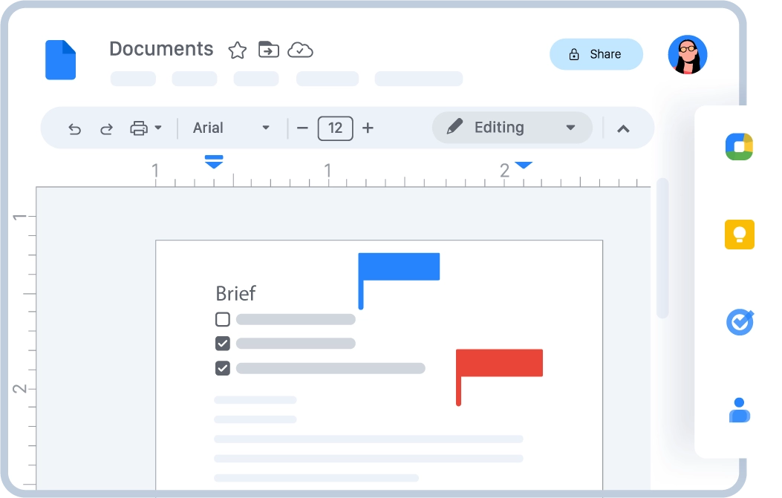
Task: Click the undo arrow icon
Action: (74, 128)
